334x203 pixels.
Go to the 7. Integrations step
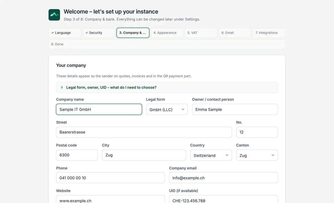tap(269, 33)
